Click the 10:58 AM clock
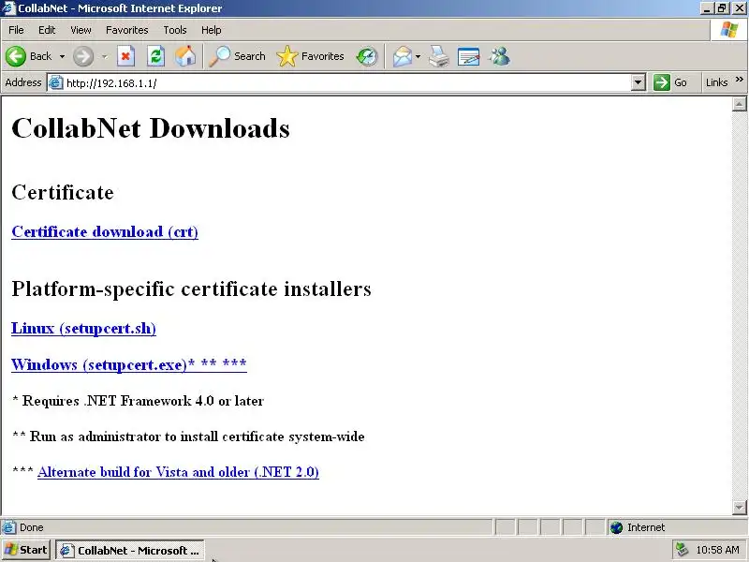The image size is (749, 562). pyautogui.click(x=717, y=550)
